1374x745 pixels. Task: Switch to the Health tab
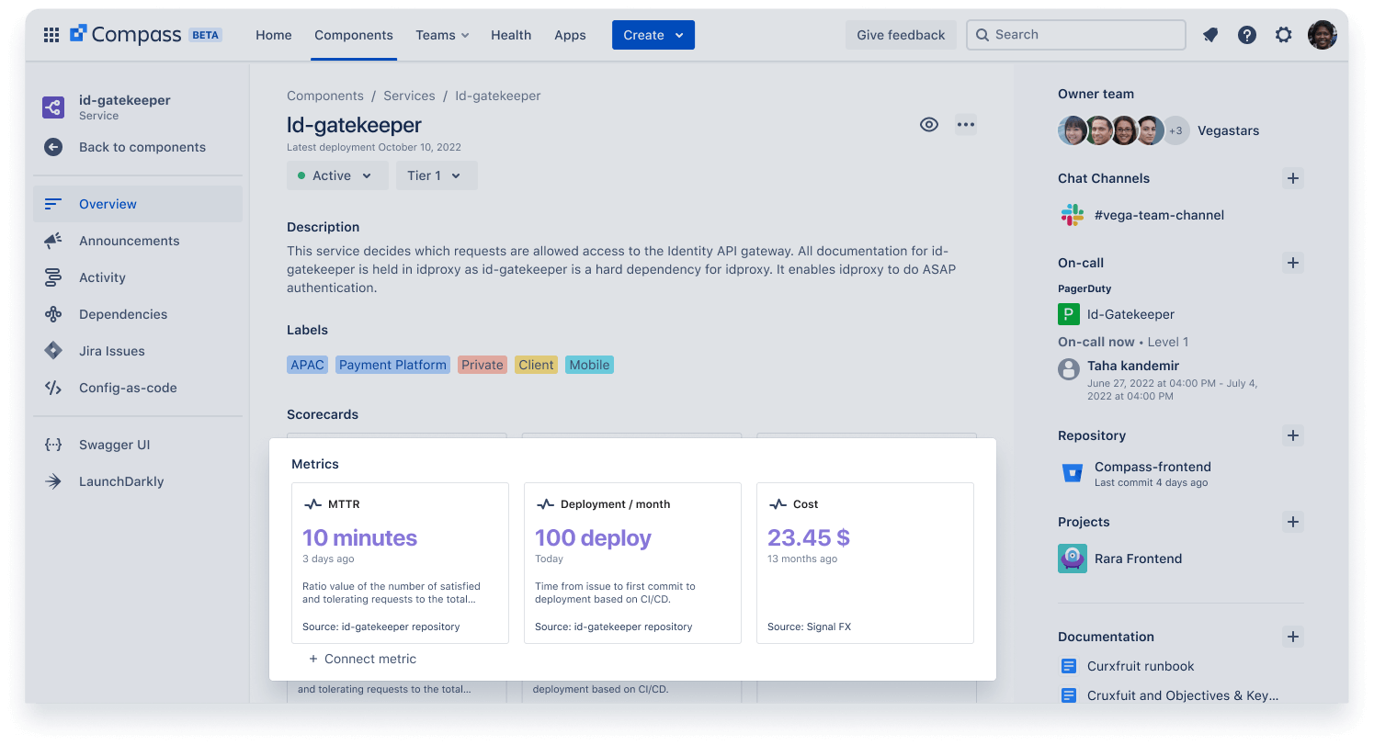tap(511, 35)
